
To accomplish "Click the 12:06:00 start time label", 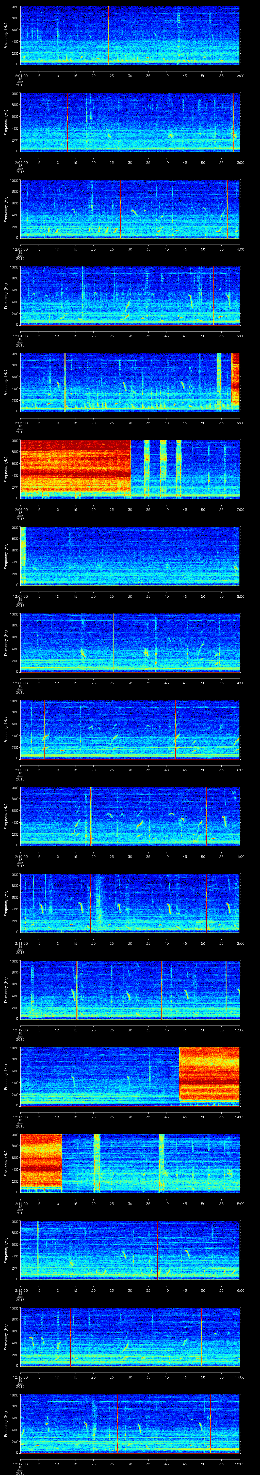I will point(21,510).
